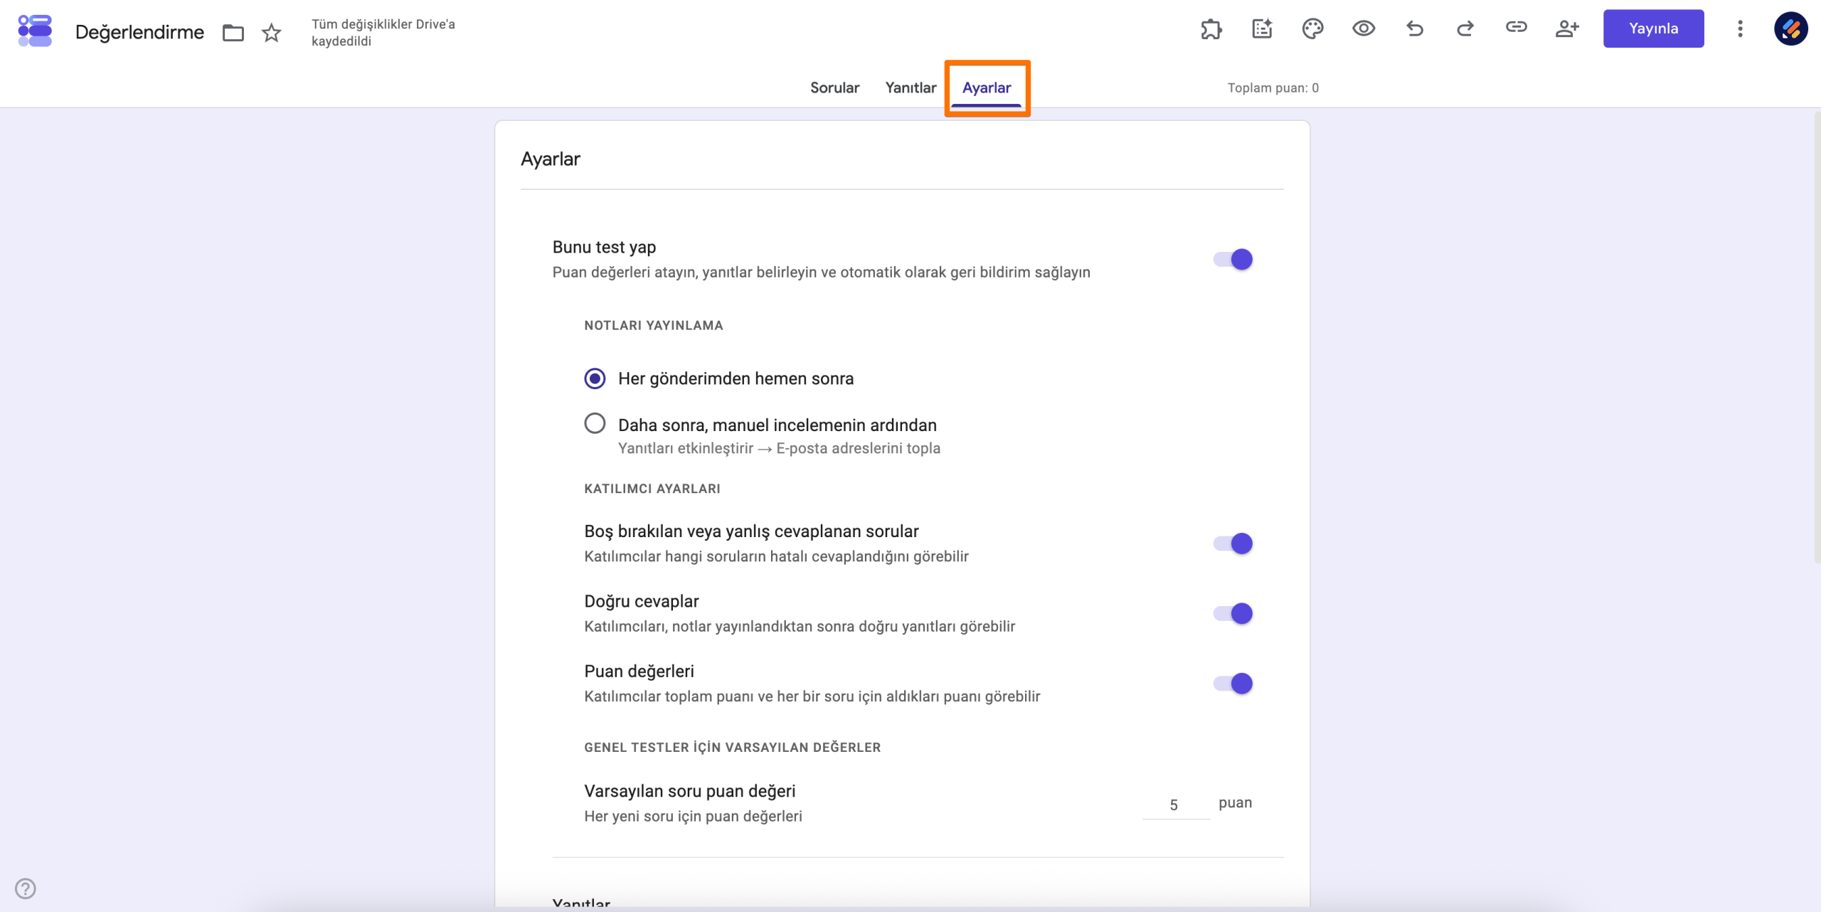Copy the form link icon

(x=1516, y=28)
